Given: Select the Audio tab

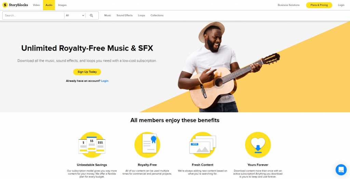Looking at the screenshot, I should [x=49, y=5].
